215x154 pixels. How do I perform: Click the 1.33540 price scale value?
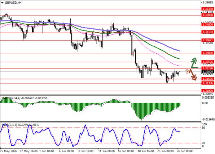(x=208, y=43)
